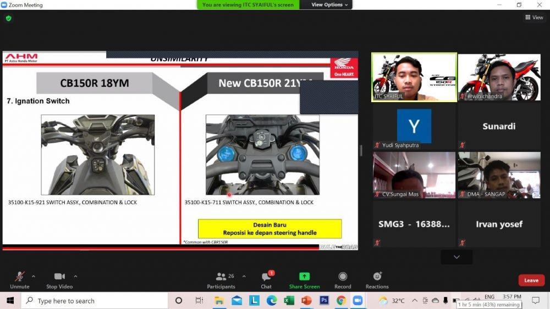
Task: Open Excel from taskbar
Action: [x=289, y=301]
